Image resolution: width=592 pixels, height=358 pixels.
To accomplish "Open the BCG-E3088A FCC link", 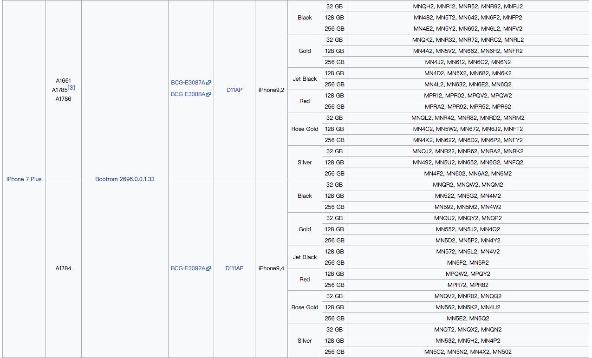I will [188, 94].
